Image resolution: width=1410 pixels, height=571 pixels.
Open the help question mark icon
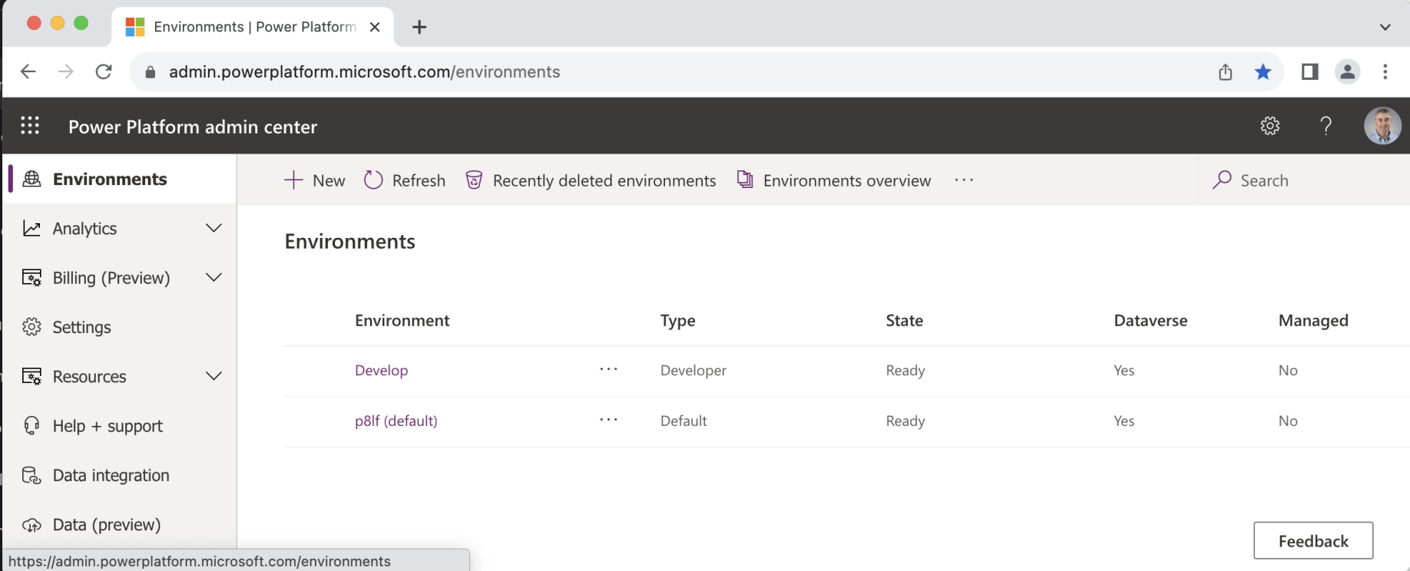(x=1326, y=126)
